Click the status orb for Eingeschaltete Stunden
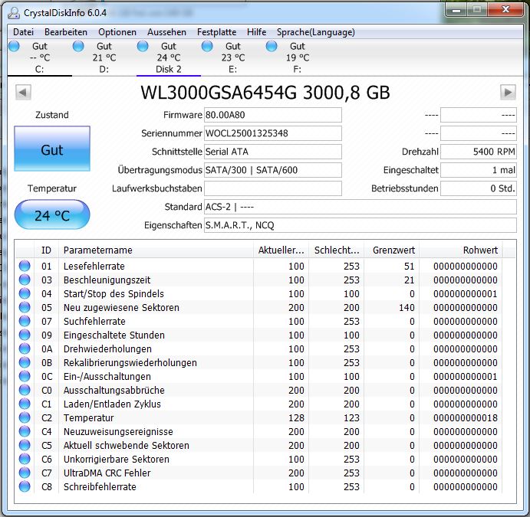 pos(25,335)
